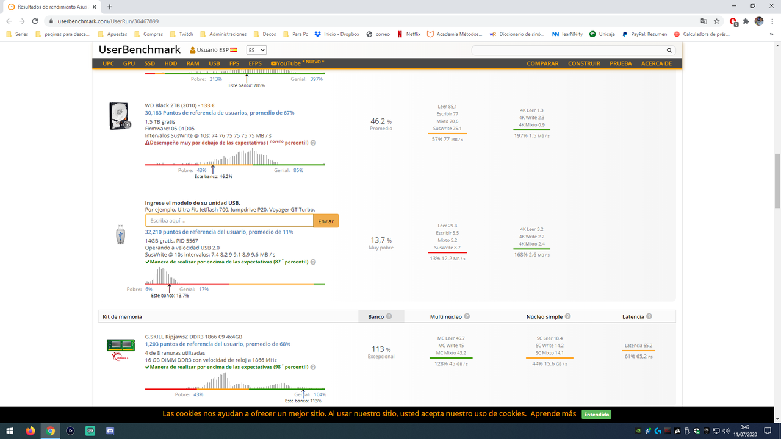Click help icon next to Latencia header
The width and height of the screenshot is (781, 439).
[x=649, y=316]
